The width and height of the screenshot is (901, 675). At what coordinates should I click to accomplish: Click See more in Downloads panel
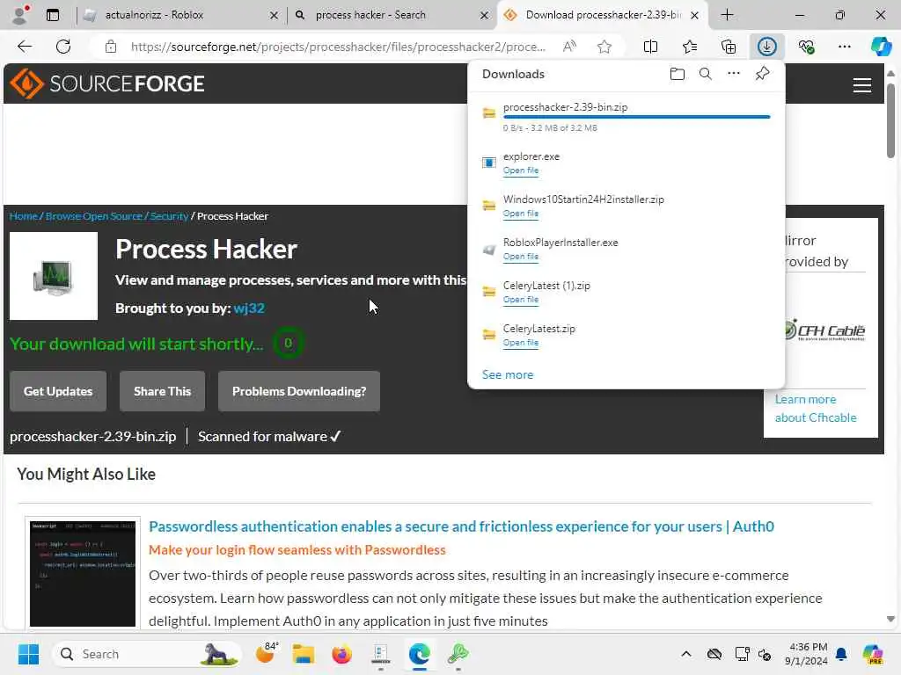pos(508,374)
